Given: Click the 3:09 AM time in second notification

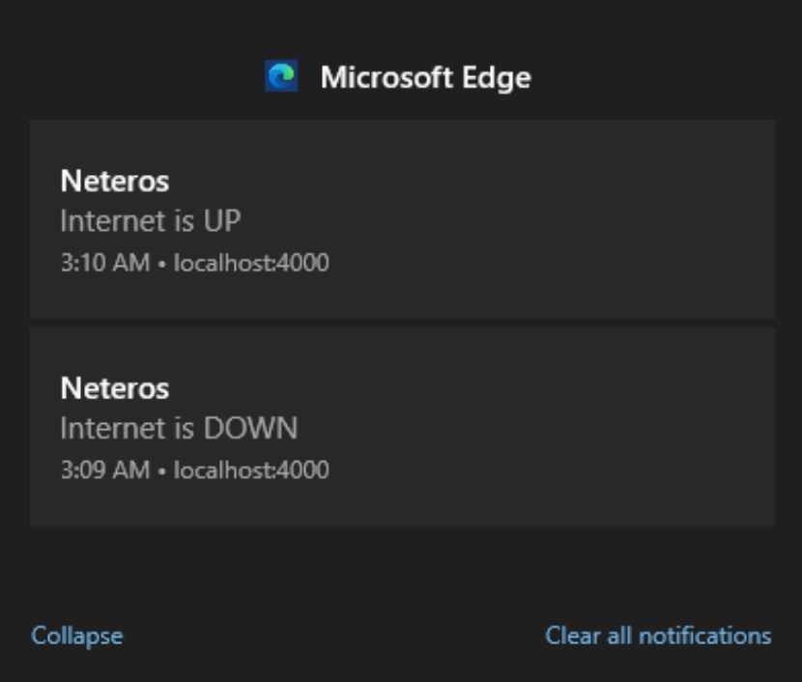Looking at the screenshot, I should point(105,469).
